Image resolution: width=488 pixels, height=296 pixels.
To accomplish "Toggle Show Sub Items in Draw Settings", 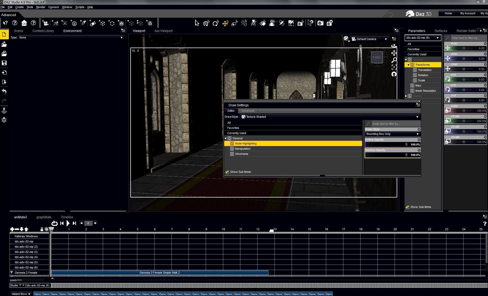I will [x=227, y=172].
